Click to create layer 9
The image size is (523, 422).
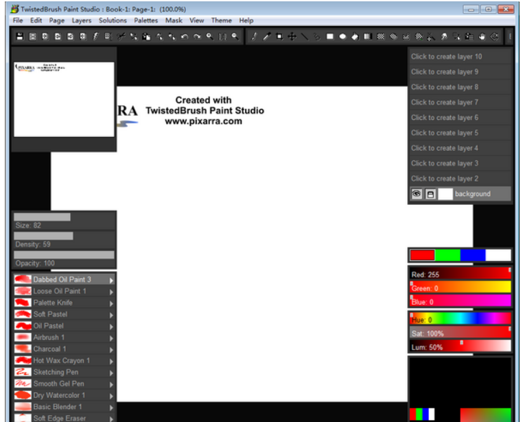pos(460,72)
